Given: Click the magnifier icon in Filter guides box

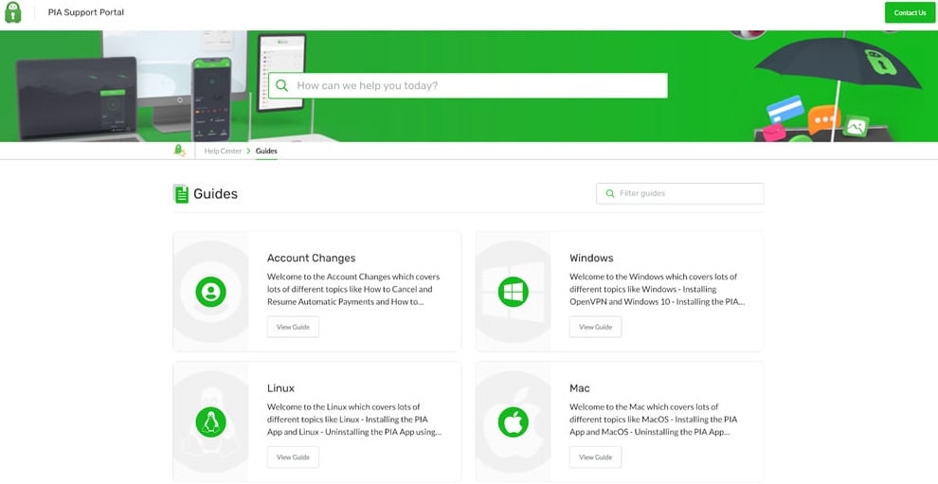Looking at the screenshot, I should [x=609, y=193].
